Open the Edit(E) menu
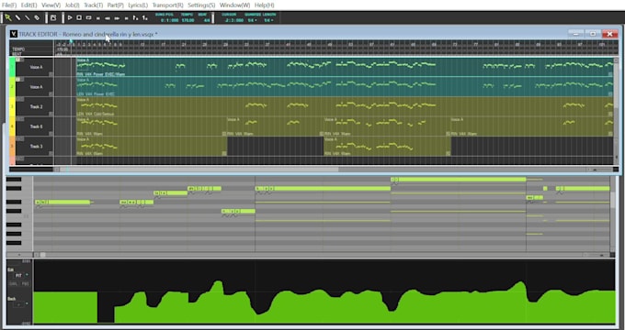 pos(28,5)
